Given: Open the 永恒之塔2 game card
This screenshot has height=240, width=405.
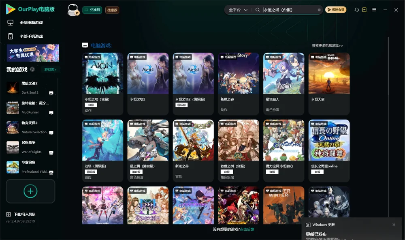Looking at the screenshot, I should point(148,84).
